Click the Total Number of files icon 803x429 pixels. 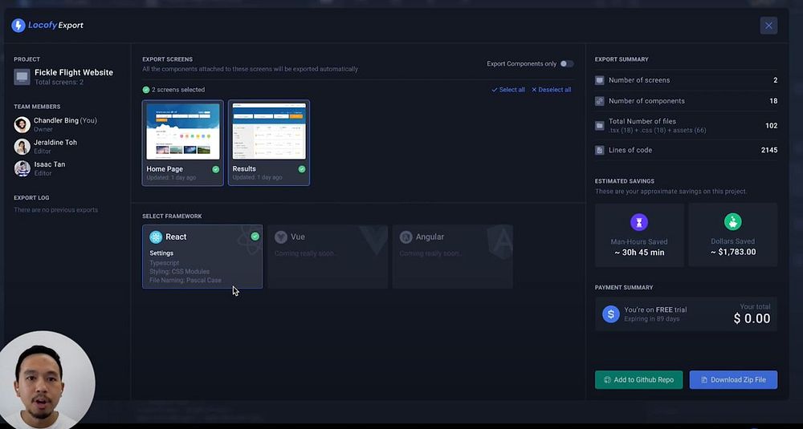click(x=600, y=126)
